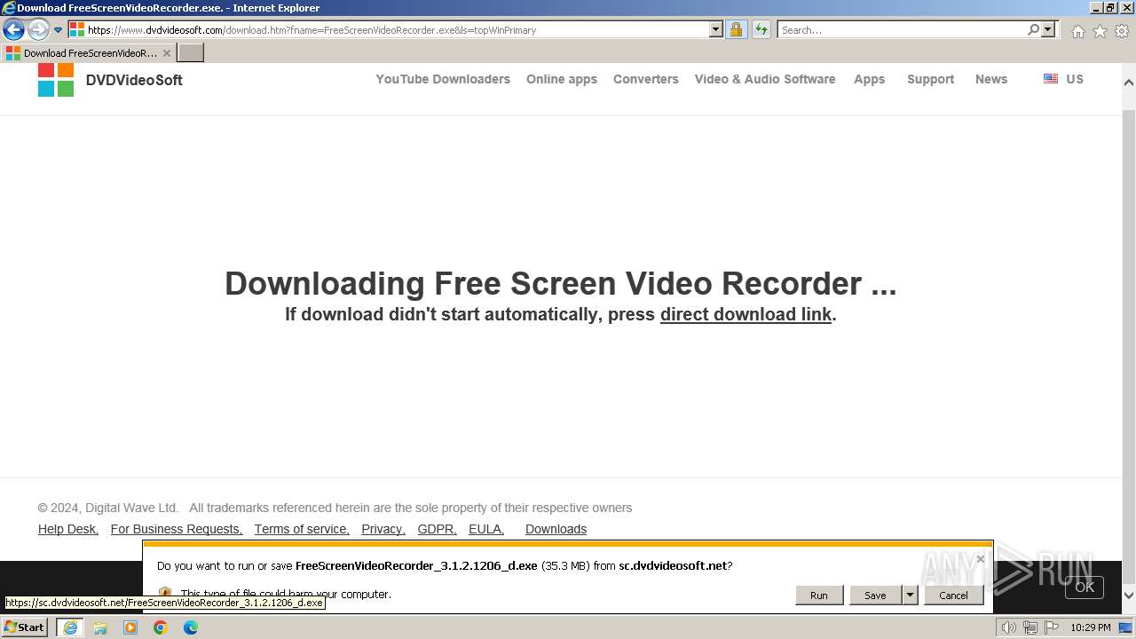Open the News menu item

[991, 79]
